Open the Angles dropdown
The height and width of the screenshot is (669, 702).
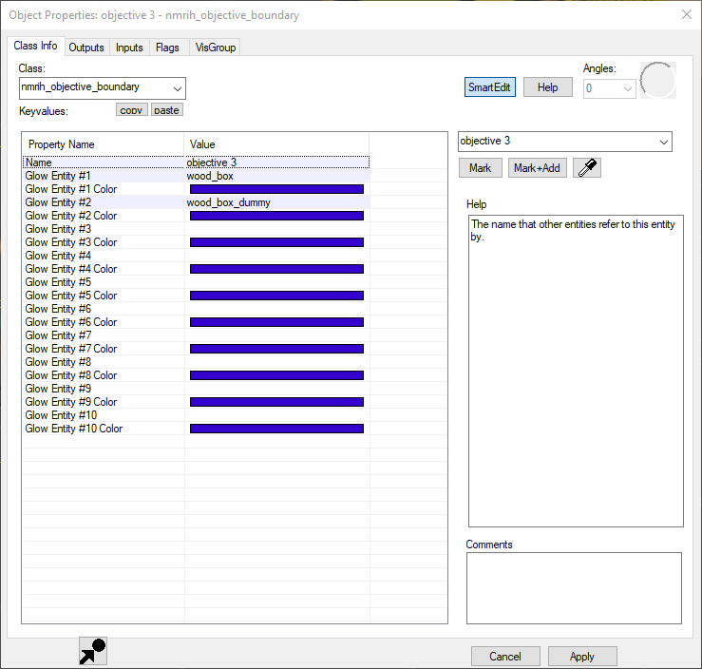pyautogui.click(x=609, y=88)
